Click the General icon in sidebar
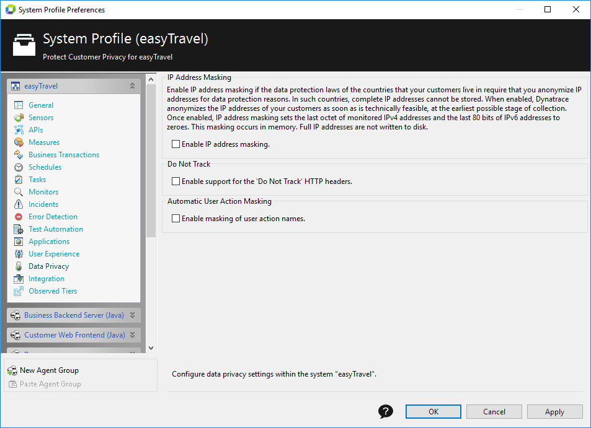This screenshot has width=591, height=428. point(19,105)
